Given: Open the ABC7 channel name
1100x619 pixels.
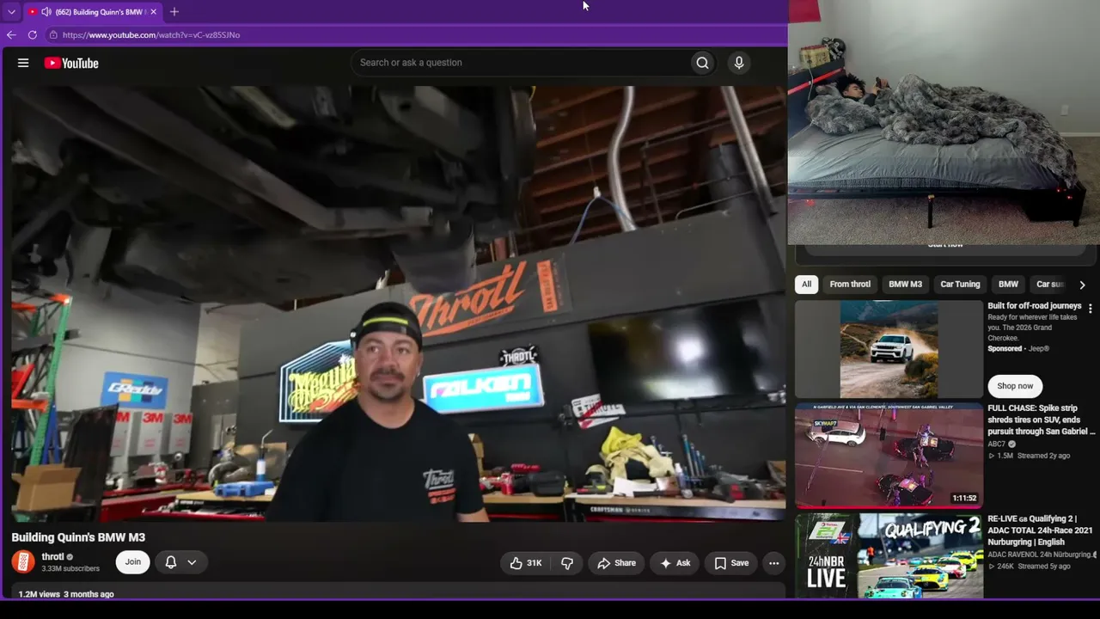Looking at the screenshot, I should click(997, 444).
